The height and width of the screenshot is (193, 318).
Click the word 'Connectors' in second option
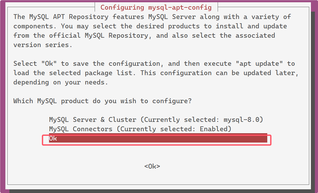[92, 129]
